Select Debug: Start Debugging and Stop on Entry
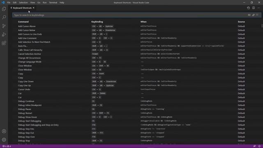 click(136, 125)
